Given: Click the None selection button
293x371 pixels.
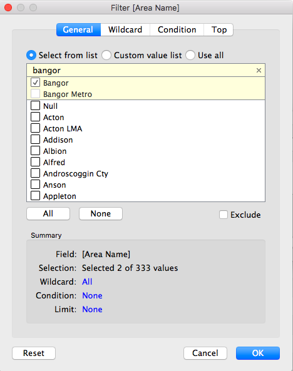Looking at the screenshot, I should [101, 214].
